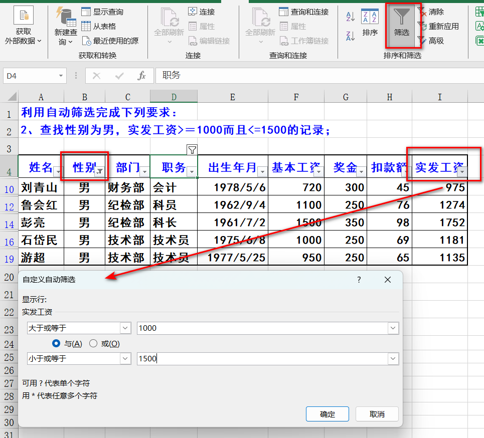Open the 小于或等于 operator dropdown

click(x=125, y=359)
